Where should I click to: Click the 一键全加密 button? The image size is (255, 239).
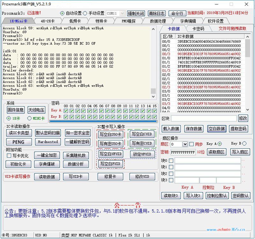tap(47, 155)
